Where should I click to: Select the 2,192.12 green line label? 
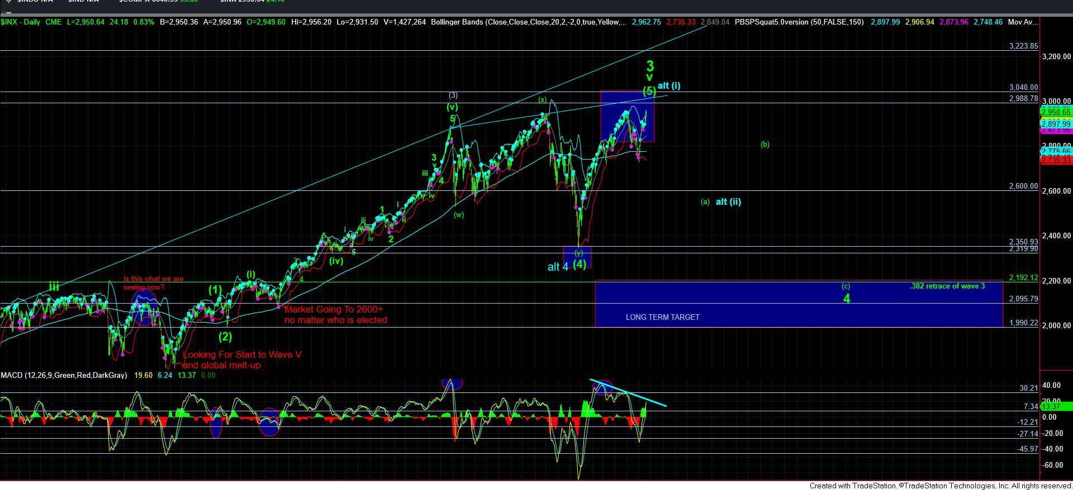tap(1024, 278)
